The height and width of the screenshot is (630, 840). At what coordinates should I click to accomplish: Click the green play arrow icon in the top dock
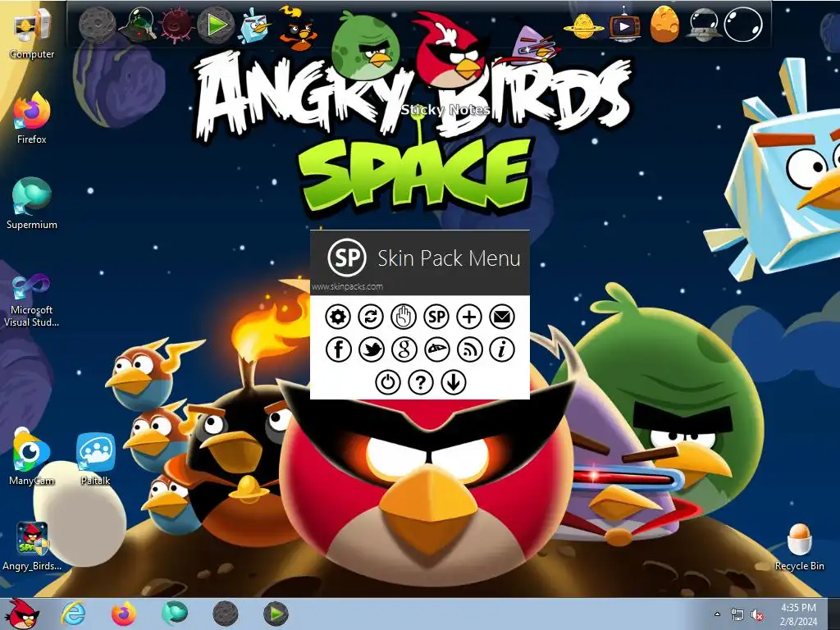216,25
